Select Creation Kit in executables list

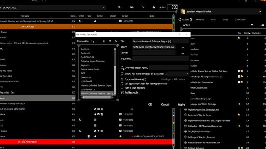point(86,77)
